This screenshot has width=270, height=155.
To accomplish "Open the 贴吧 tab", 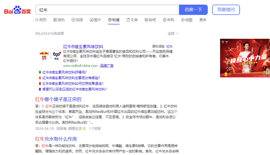I will [150, 20].
